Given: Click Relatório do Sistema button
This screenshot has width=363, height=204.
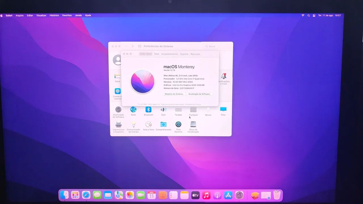Looking at the screenshot, I should click(174, 94).
